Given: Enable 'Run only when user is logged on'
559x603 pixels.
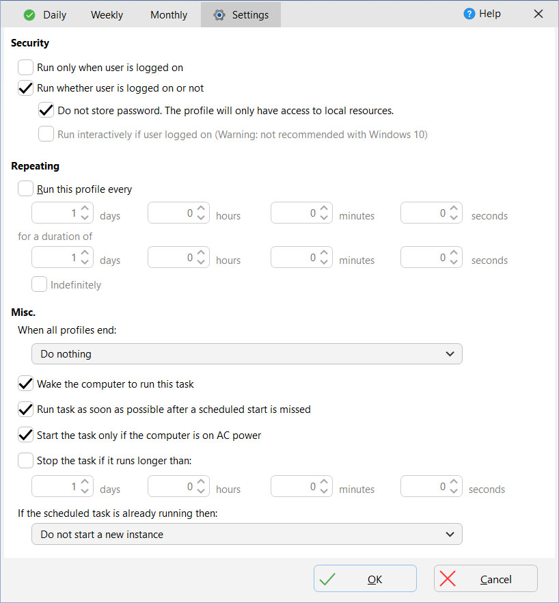Looking at the screenshot, I should coord(26,67).
